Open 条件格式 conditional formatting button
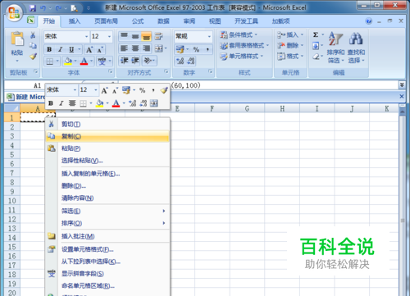 click(x=239, y=34)
